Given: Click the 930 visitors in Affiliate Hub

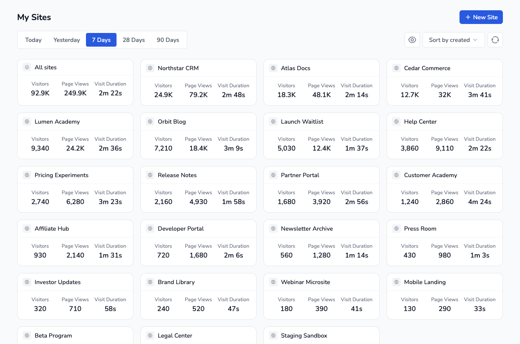Looking at the screenshot, I should 40,255.
